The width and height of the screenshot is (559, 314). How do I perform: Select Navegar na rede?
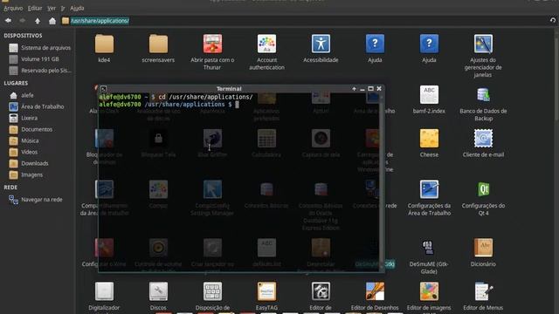tap(36, 200)
